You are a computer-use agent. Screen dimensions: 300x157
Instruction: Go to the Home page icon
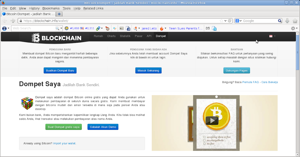pos(294,21)
